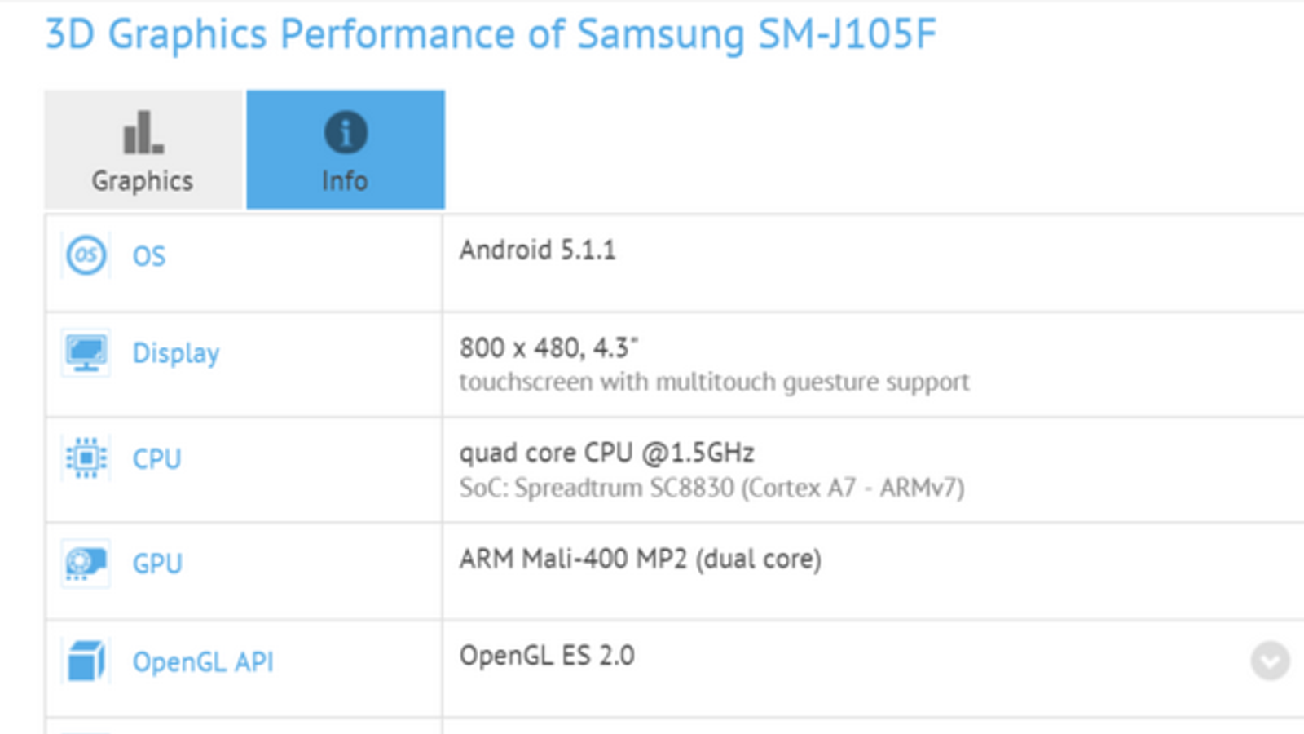This screenshot has width=1304, height=734.
Task: Click the GPU label link
Action: click(x=157, y=564)
